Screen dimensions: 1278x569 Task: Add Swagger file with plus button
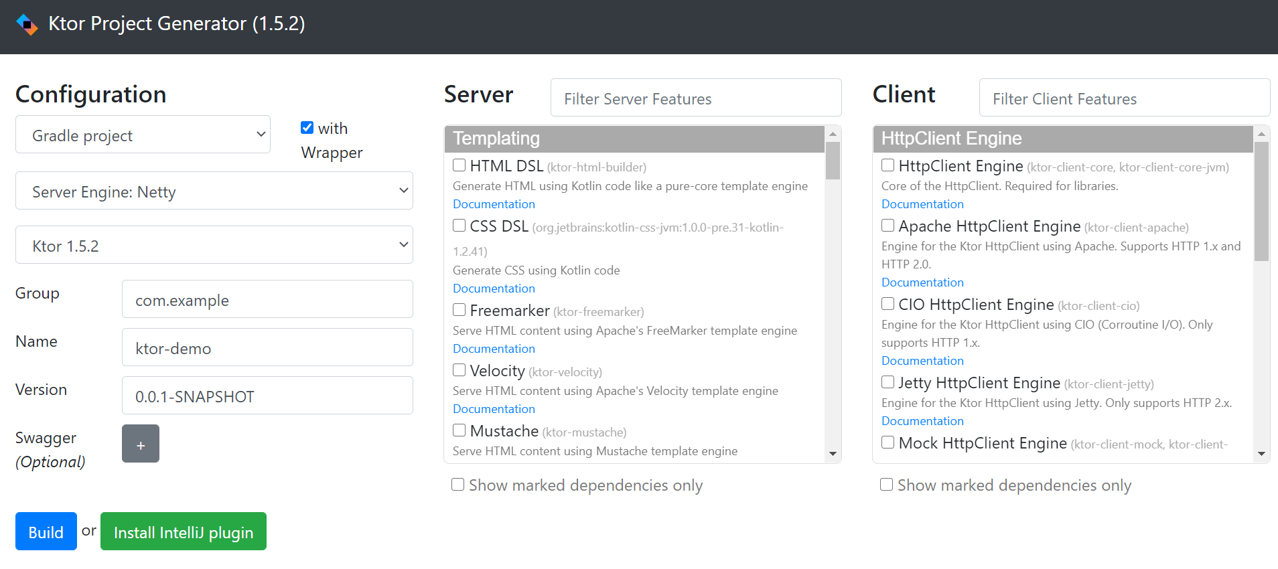coord(141,444)
